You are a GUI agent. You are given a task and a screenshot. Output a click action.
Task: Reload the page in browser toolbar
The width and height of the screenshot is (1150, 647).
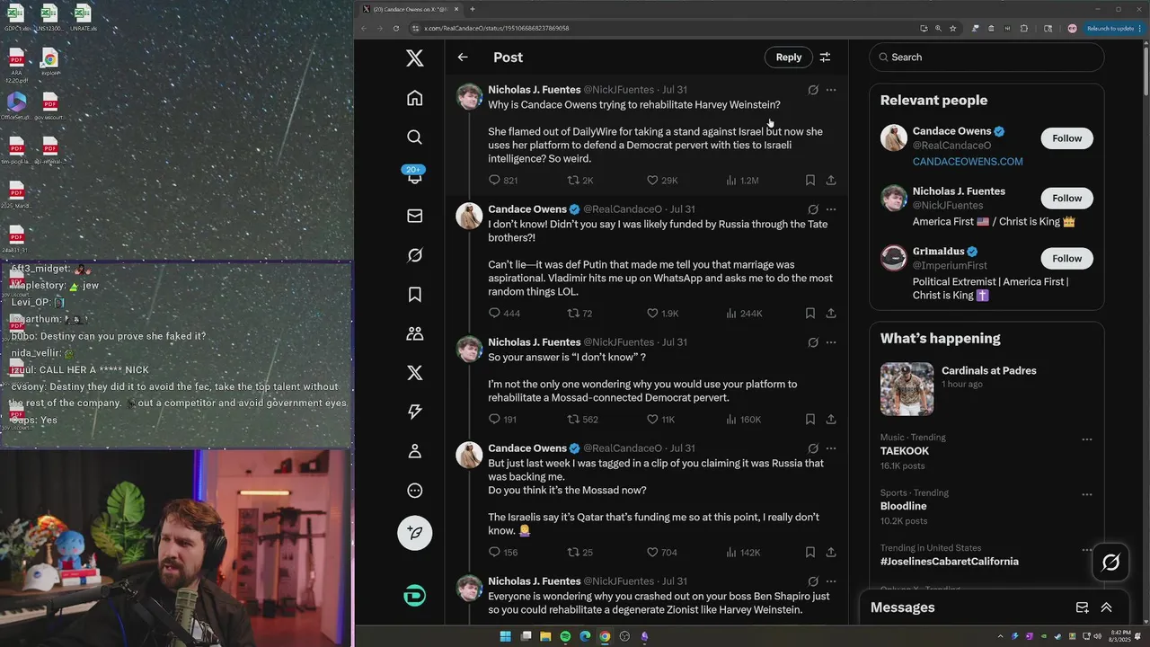pyautogui.click(x=395, y=28)
